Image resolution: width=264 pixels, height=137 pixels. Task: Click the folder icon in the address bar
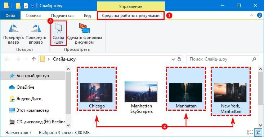(x=42, y=59)
